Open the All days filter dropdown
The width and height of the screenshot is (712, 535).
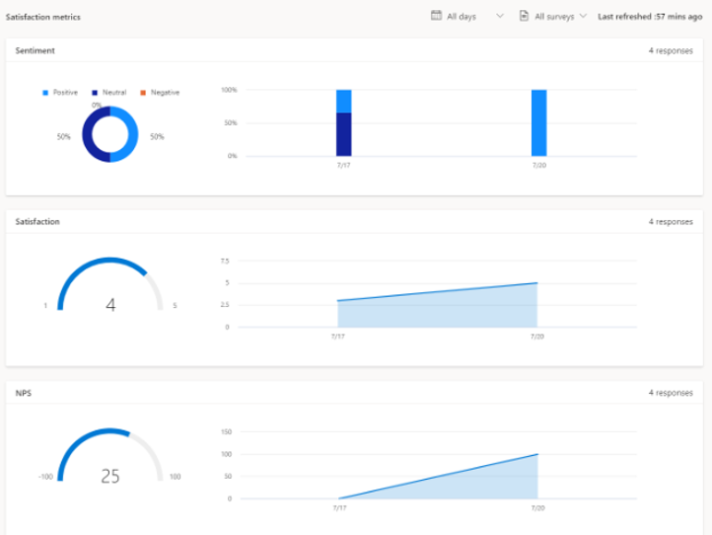click(462, 17)
